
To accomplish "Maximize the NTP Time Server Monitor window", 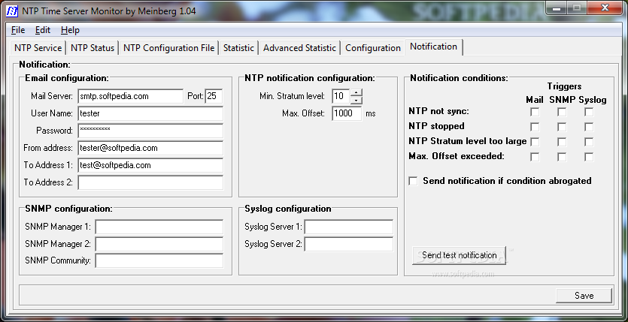I will pyautogui.click(x=576, y=8).
